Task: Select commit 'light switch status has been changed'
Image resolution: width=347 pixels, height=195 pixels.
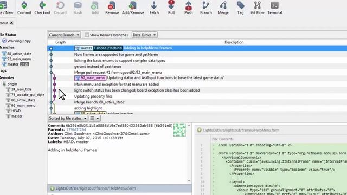Action: (x=197, y=90)
